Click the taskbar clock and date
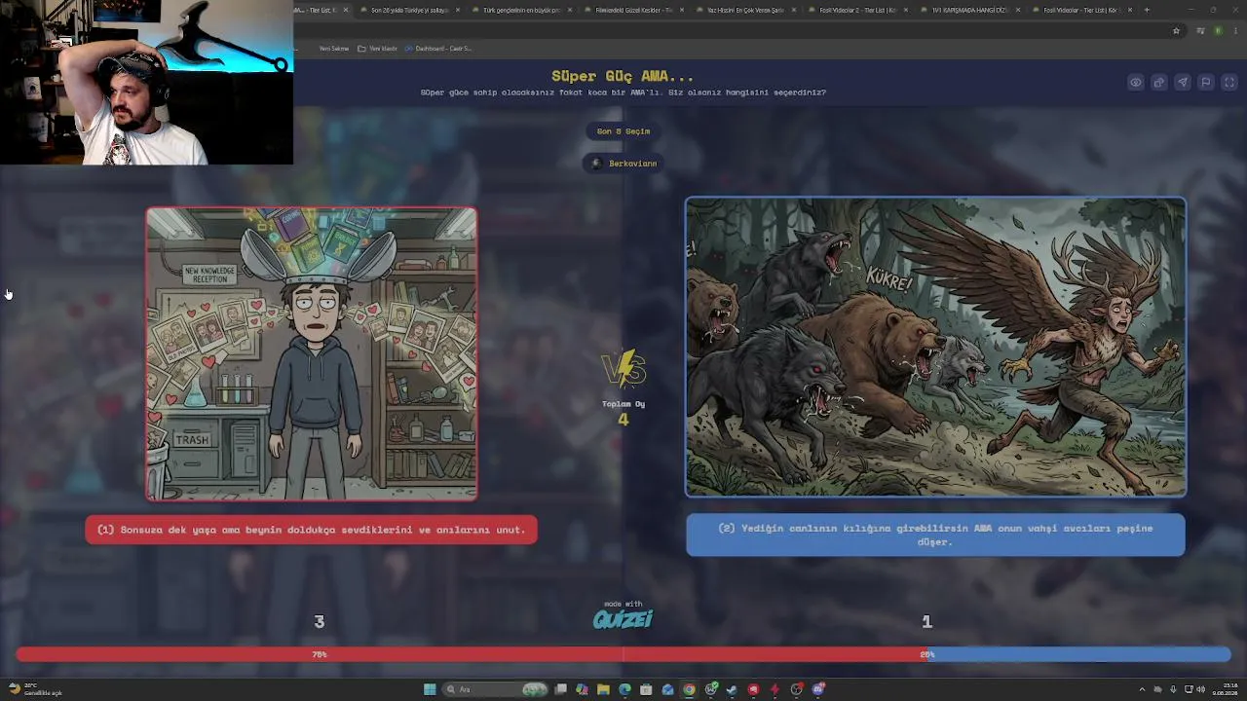The height and width of the screenshot is (701, 1247). click(x=1225, y=689)
